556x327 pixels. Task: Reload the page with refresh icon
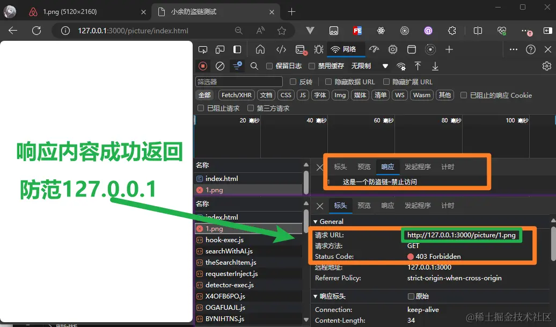[x=36, y=31]
